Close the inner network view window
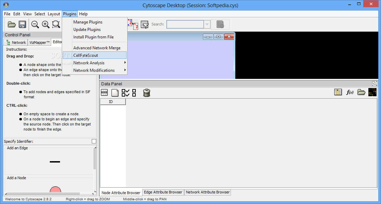 click(229, 37)
